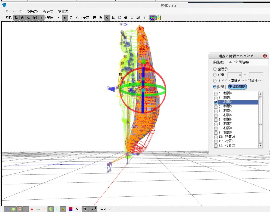Click the app icon in the title bar
Viewport: 270px width, 212px height.
[x=4, y=5]
